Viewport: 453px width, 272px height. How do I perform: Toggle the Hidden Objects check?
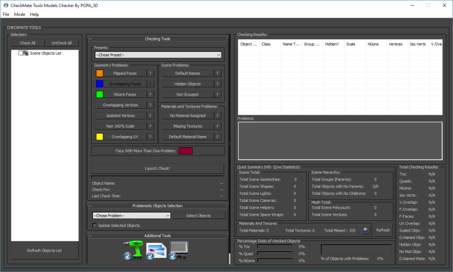tap(188, 84)
